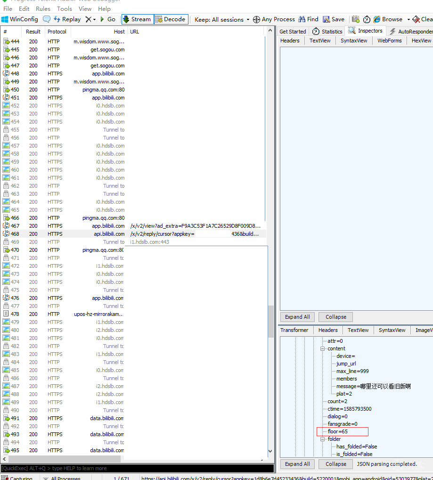This screenshot has height=480, width=433.
Task: Toggle Decode mode
Action: click(171, 19)
